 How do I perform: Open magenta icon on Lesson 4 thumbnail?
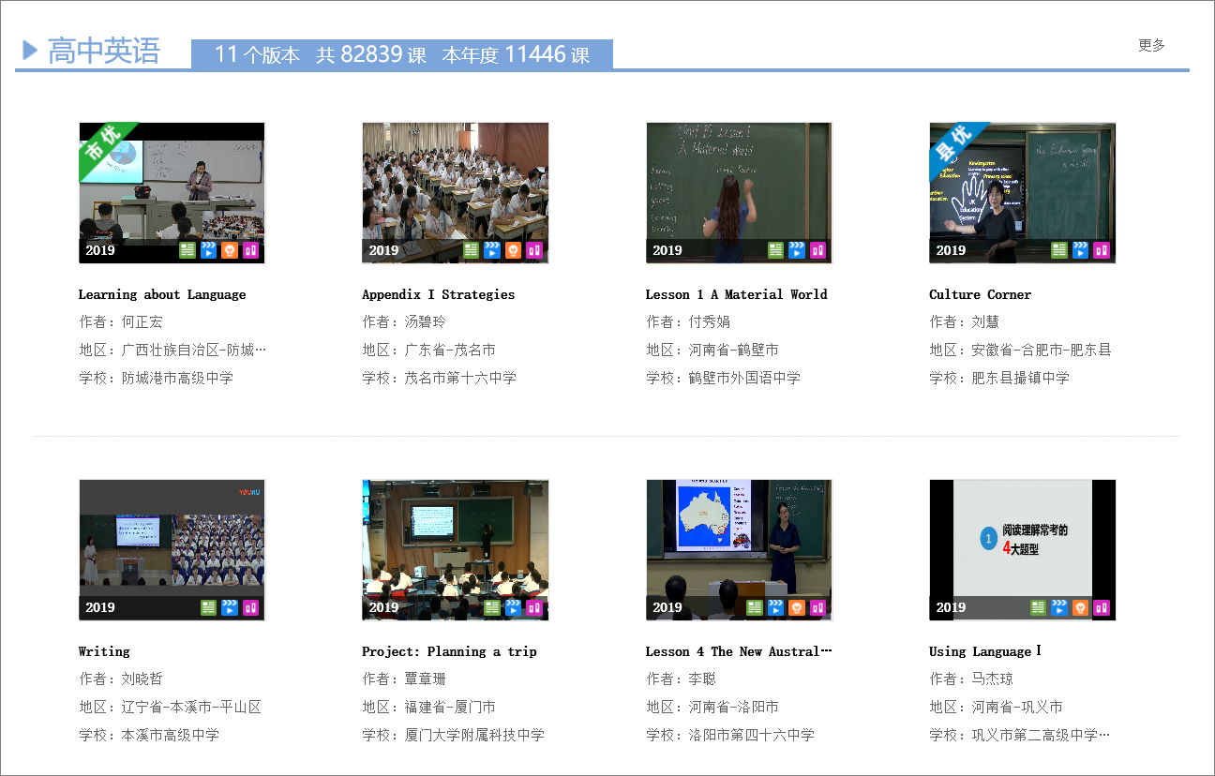(817, 607)
